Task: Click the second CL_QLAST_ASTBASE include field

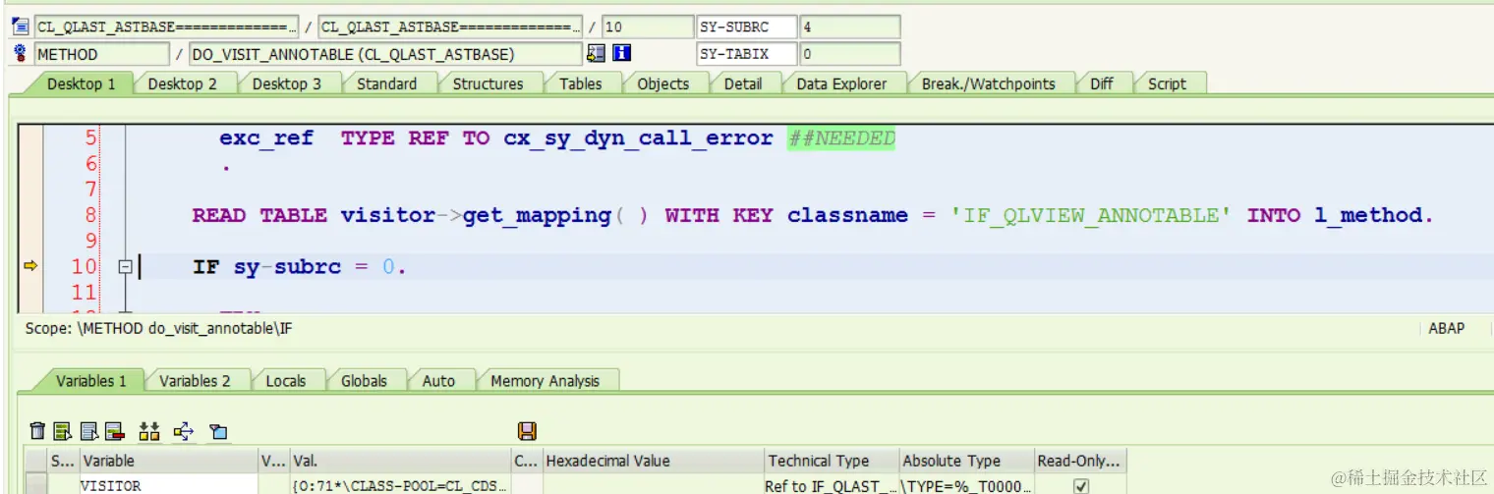Action: click(x=450, y=27)
